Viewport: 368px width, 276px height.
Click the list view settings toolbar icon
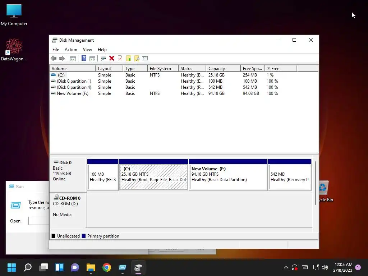pos(145,59)
